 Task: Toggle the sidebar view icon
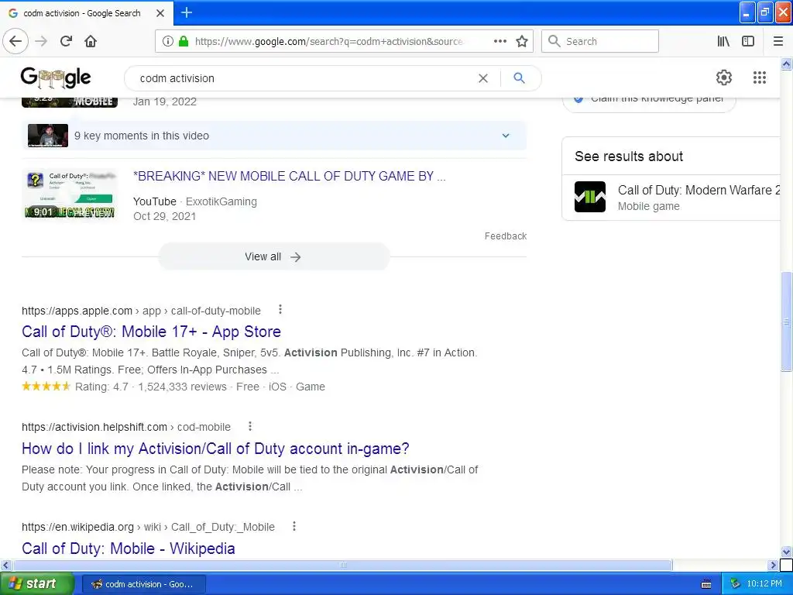click(748, 41)
